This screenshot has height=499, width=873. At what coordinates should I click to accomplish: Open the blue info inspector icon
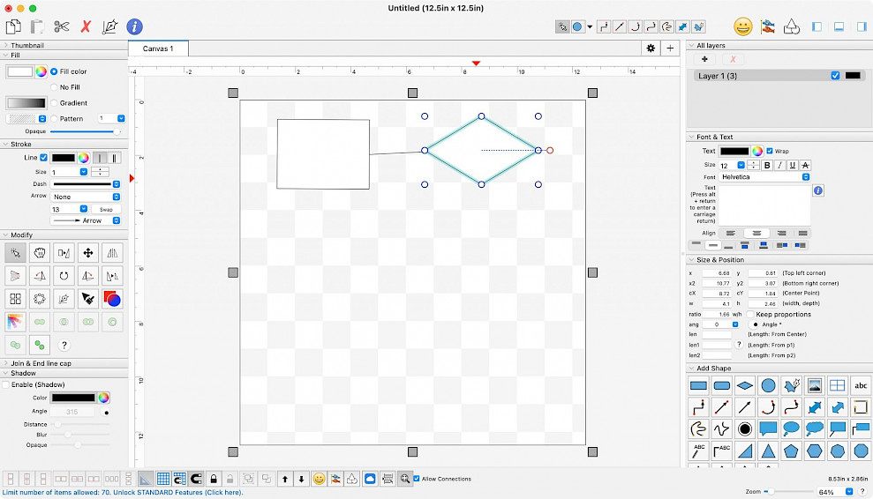[x=134, y=26]
